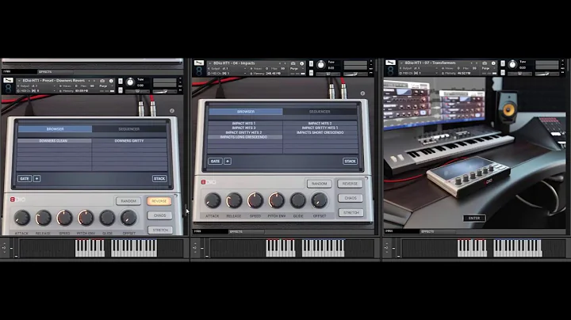571x320 pixels.
Task: Go to previous preset arrow in Transformers header
Action: pos(472,63)
